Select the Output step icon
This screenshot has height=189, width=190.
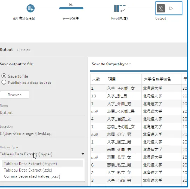tap(161, 8)
